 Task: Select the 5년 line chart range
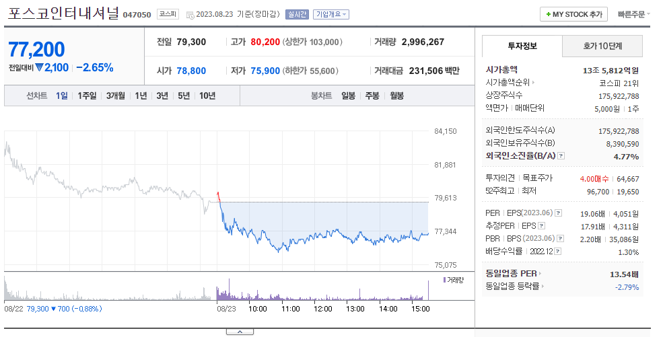point(184,96)
